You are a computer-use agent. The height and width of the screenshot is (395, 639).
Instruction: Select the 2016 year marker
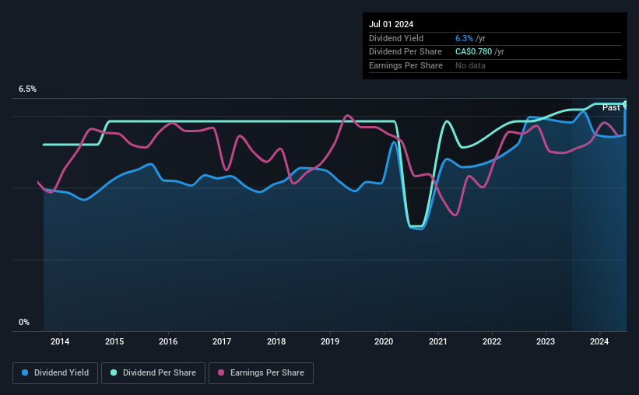click(x=168, y=341)
